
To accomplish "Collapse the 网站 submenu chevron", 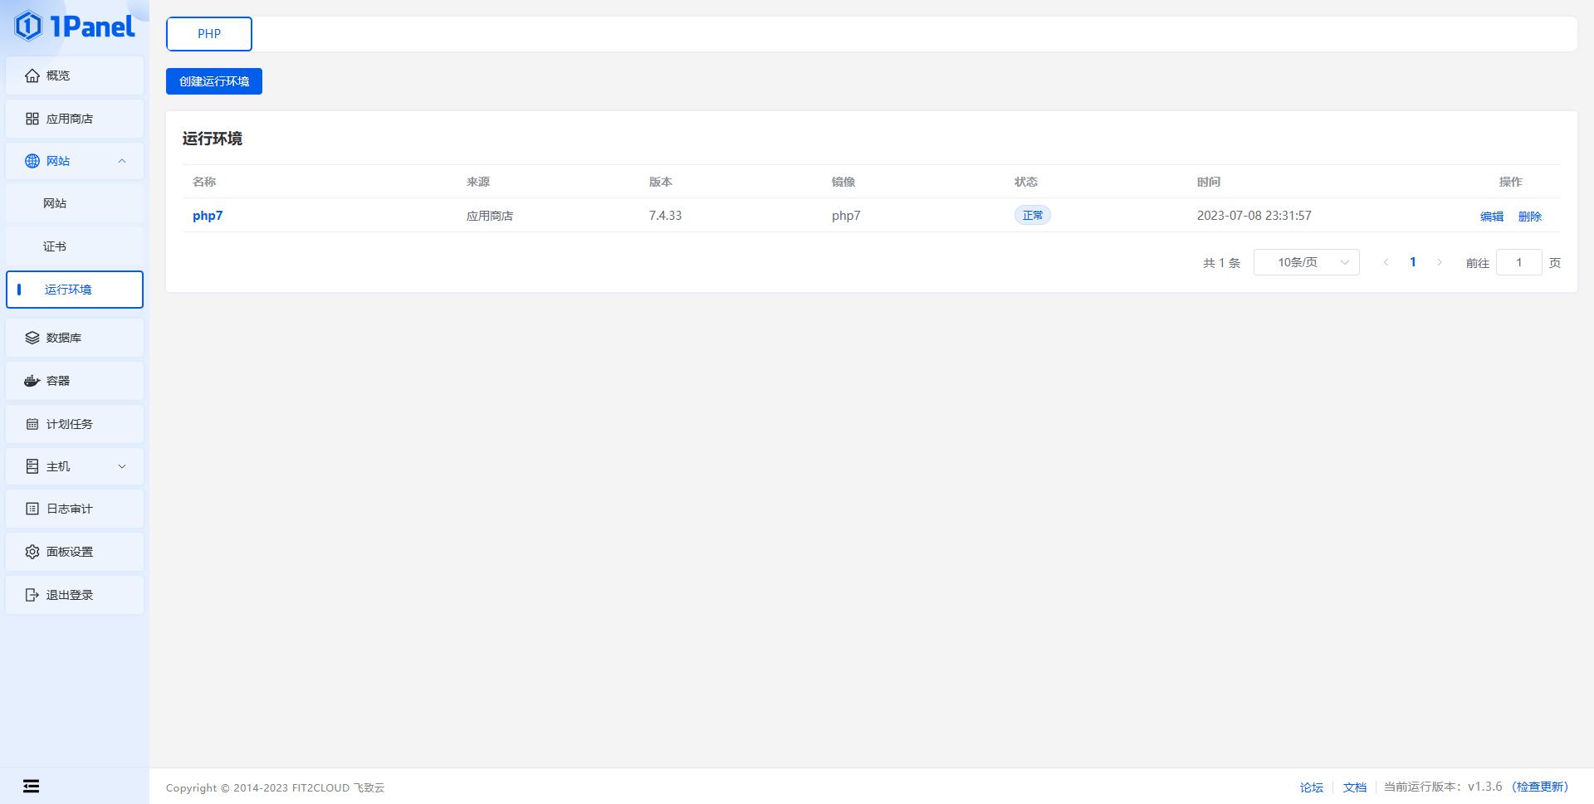I will tap(122, 161).
